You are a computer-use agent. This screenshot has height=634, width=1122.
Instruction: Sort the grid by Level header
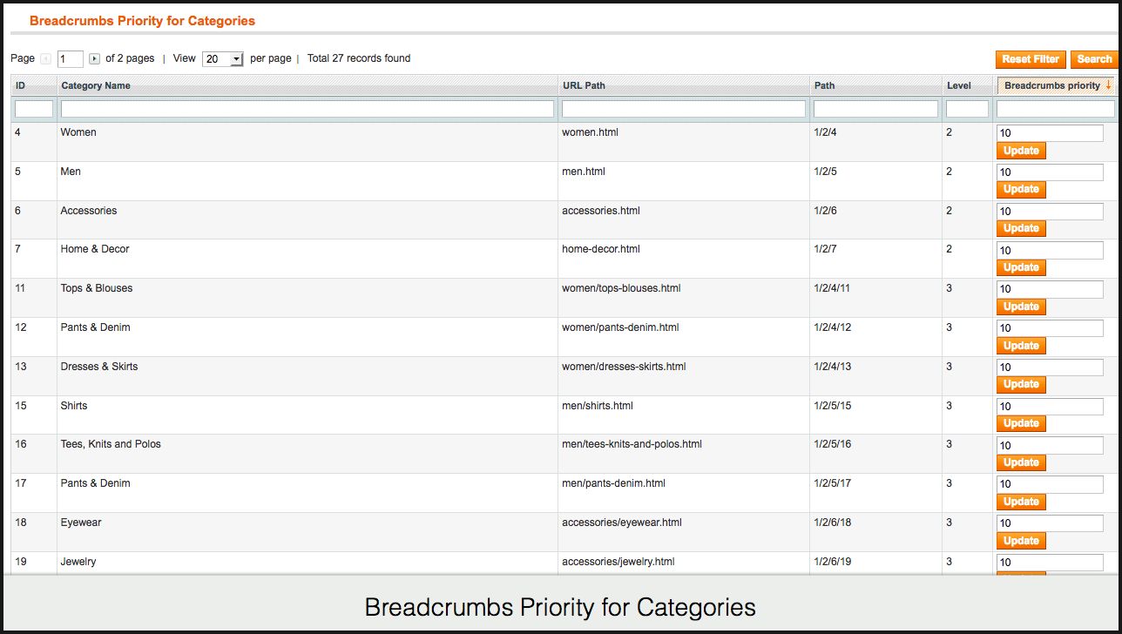tap(958, 85)
